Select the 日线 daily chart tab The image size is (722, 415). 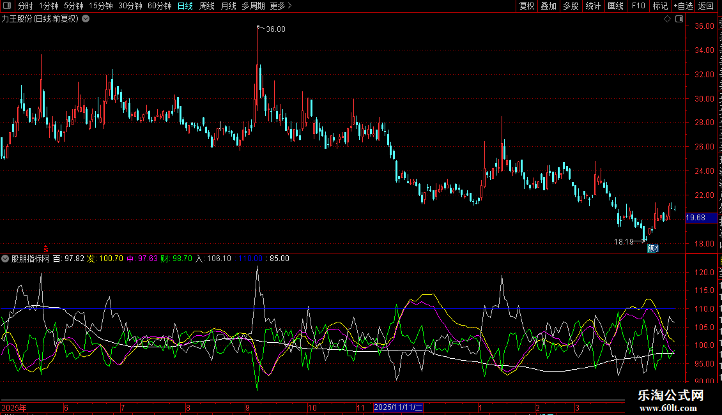point(185,6)
